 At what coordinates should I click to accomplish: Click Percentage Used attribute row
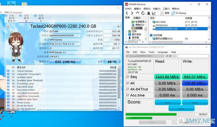(x=62, y=84)
